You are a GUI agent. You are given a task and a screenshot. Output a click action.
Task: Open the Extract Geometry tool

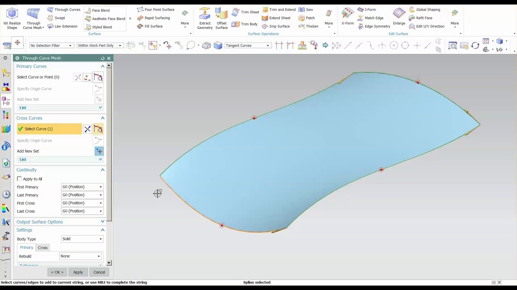(x=205, y=19)
